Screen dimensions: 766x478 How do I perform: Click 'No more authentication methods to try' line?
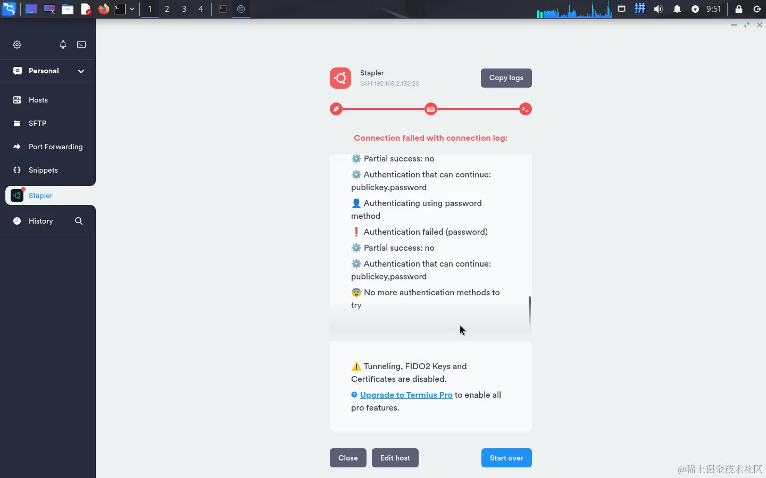pos(426,299)
